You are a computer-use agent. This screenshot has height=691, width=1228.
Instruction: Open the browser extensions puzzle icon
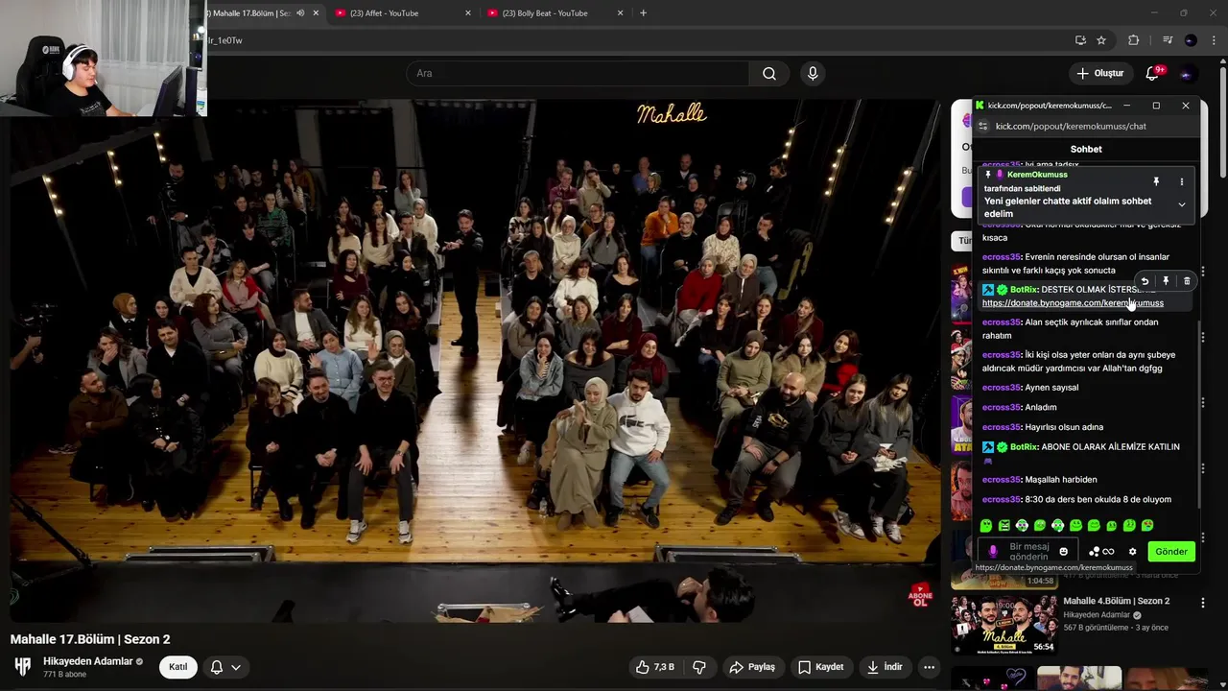click(x=1134, y=40)
